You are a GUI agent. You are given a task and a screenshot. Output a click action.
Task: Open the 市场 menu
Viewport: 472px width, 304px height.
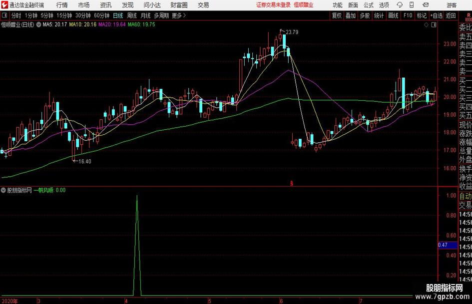(x=84, y=5)
